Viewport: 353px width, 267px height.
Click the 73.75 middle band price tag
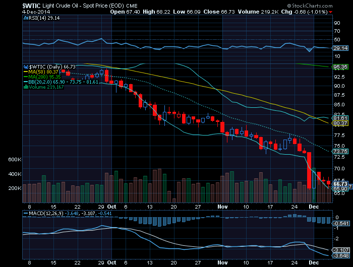[340, 151]
